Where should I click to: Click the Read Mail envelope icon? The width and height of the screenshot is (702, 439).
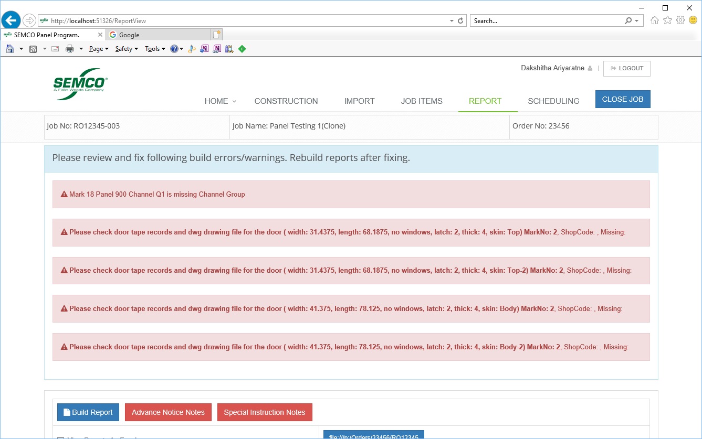tap(55, 49)
